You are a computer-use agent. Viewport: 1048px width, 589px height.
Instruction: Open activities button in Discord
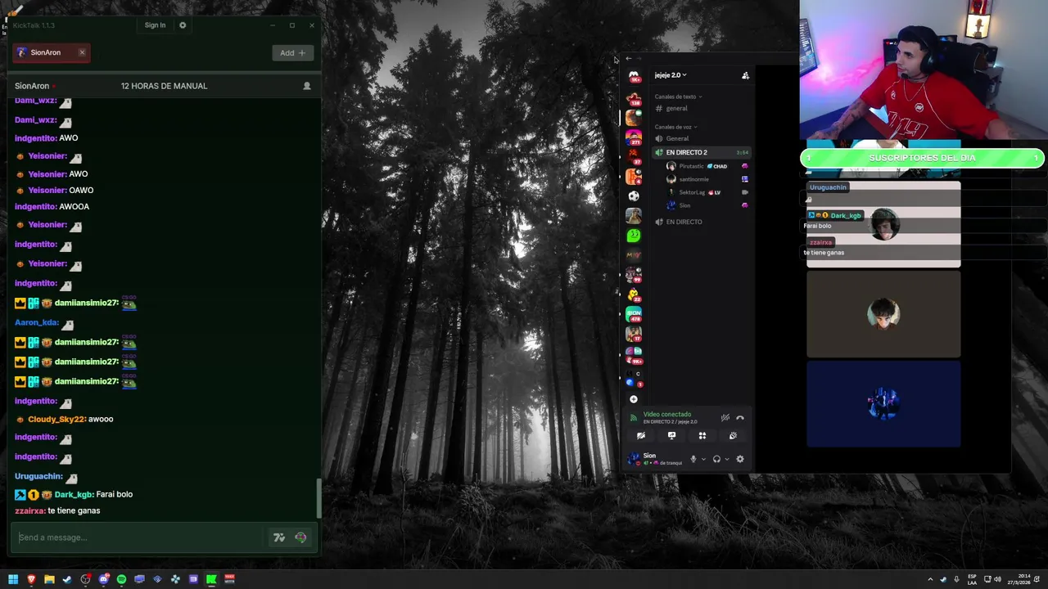[x=702, y=436]
